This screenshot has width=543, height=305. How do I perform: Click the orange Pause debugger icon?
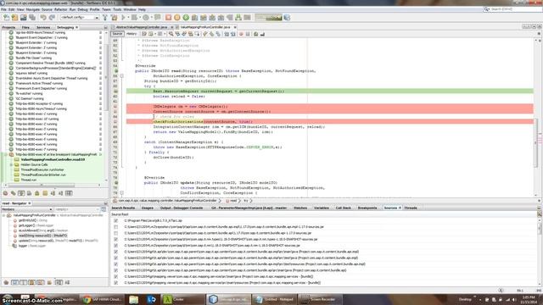[177, 17]
